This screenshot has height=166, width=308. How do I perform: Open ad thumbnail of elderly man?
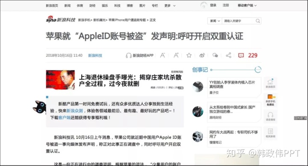(x=60, y=80)
